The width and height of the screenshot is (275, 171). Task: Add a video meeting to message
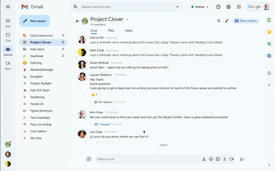(x=232, y=159)
